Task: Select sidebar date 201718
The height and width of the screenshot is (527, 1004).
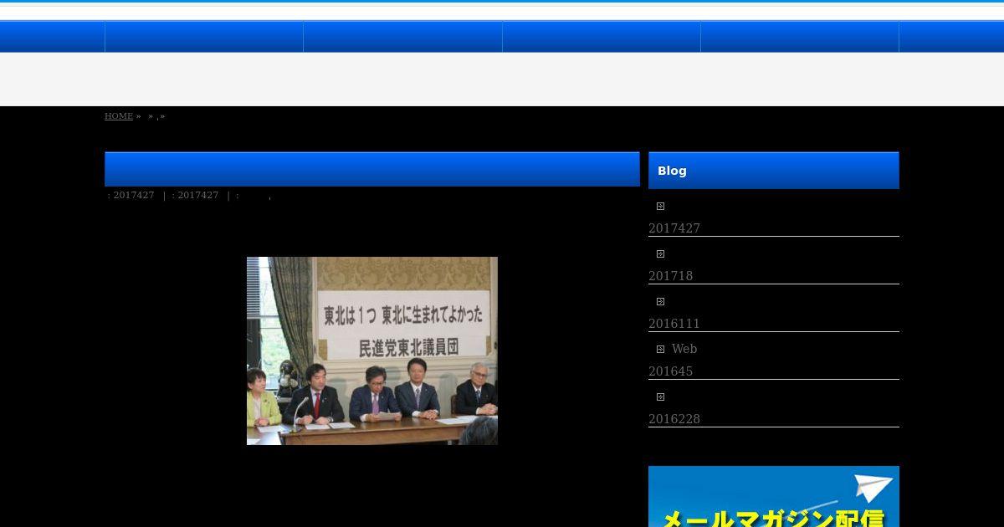Action: coord(671,276)
